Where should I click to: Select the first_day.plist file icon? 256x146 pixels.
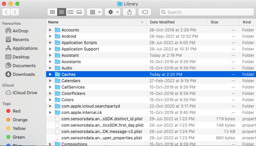click(57, 125)
